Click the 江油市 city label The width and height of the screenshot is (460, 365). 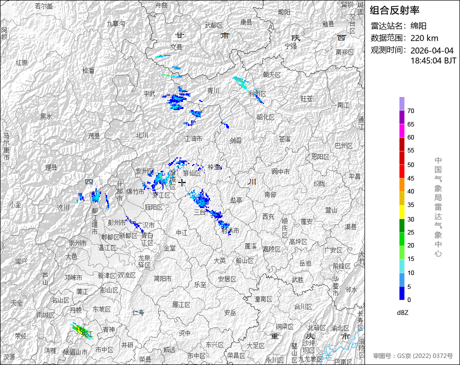point(193,138)
